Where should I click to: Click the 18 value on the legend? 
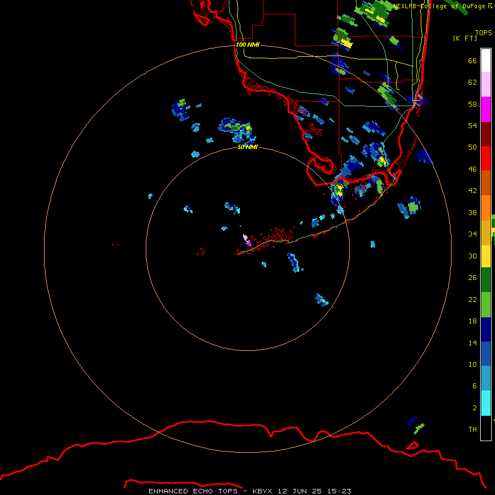(x=472, y=321)
